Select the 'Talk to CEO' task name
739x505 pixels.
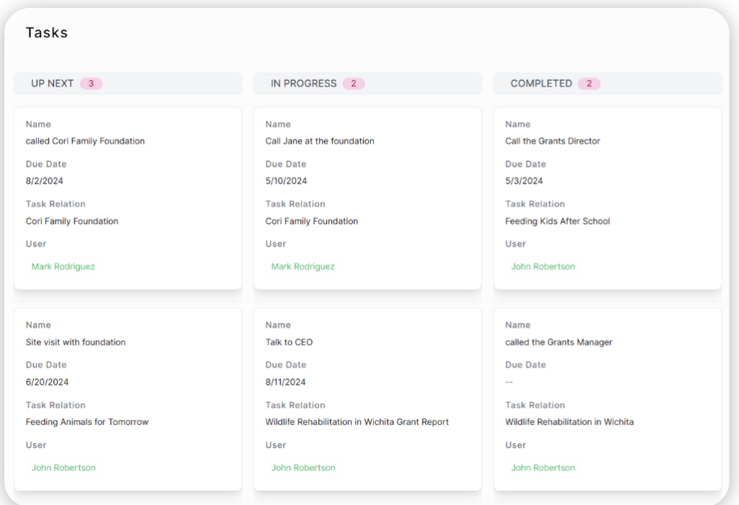pyautogui.click(x=289, y=343)
